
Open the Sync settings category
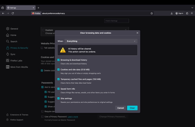[x=11, y=54]
